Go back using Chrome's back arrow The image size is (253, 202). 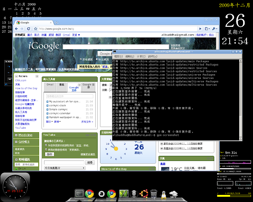coord(16,29)
